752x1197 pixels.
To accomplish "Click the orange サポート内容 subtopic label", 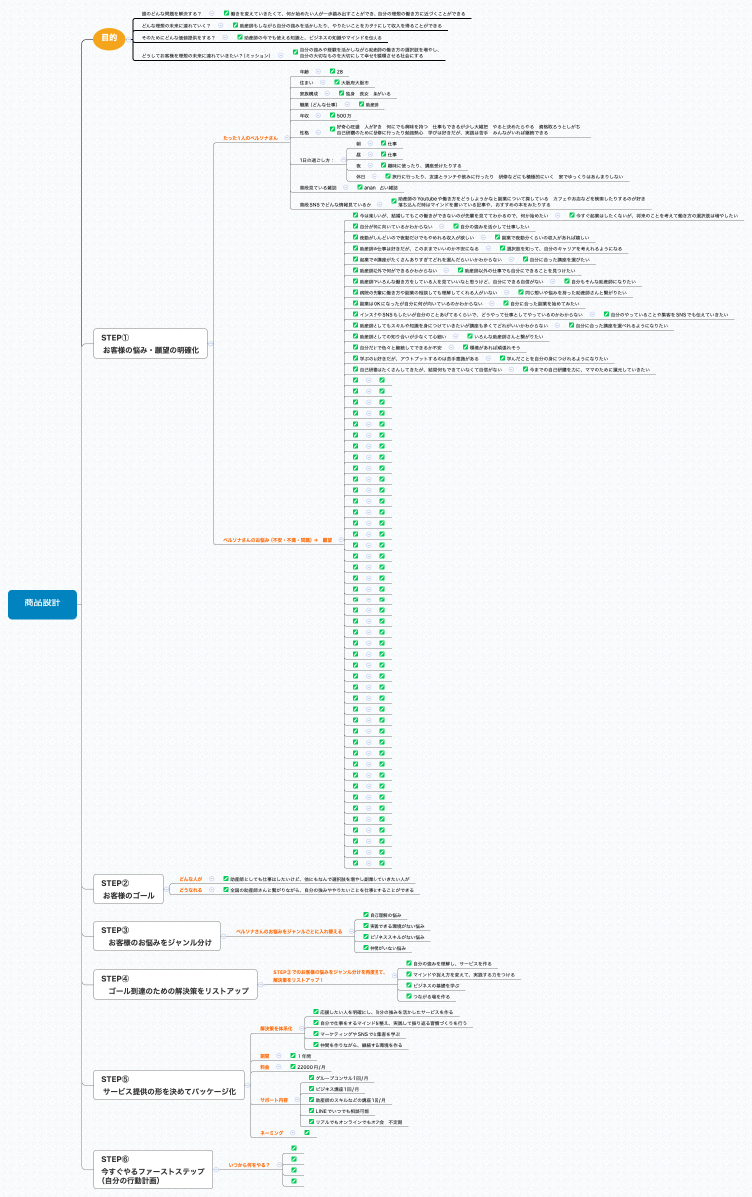I will [273, 1099].
